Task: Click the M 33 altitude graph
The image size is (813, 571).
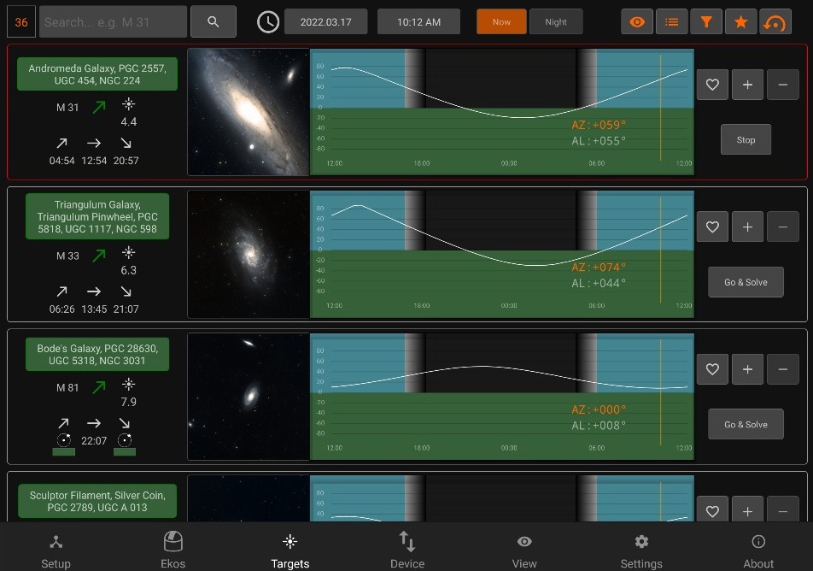Action: click(502, 255)
